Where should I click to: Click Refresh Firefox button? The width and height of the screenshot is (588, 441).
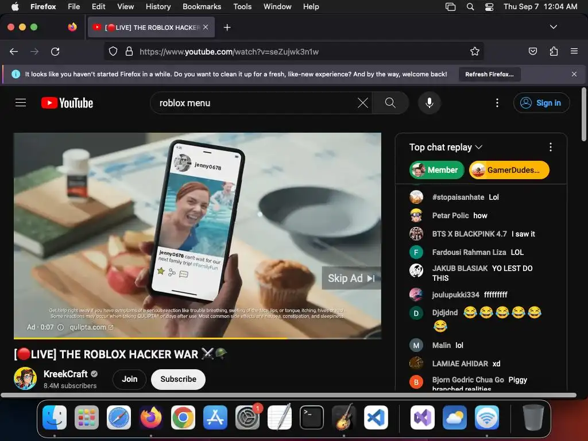489,74
